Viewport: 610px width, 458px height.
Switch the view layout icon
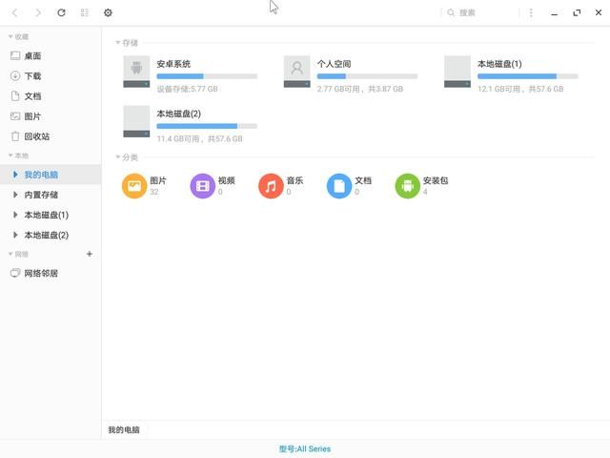[x=85, y=12]
